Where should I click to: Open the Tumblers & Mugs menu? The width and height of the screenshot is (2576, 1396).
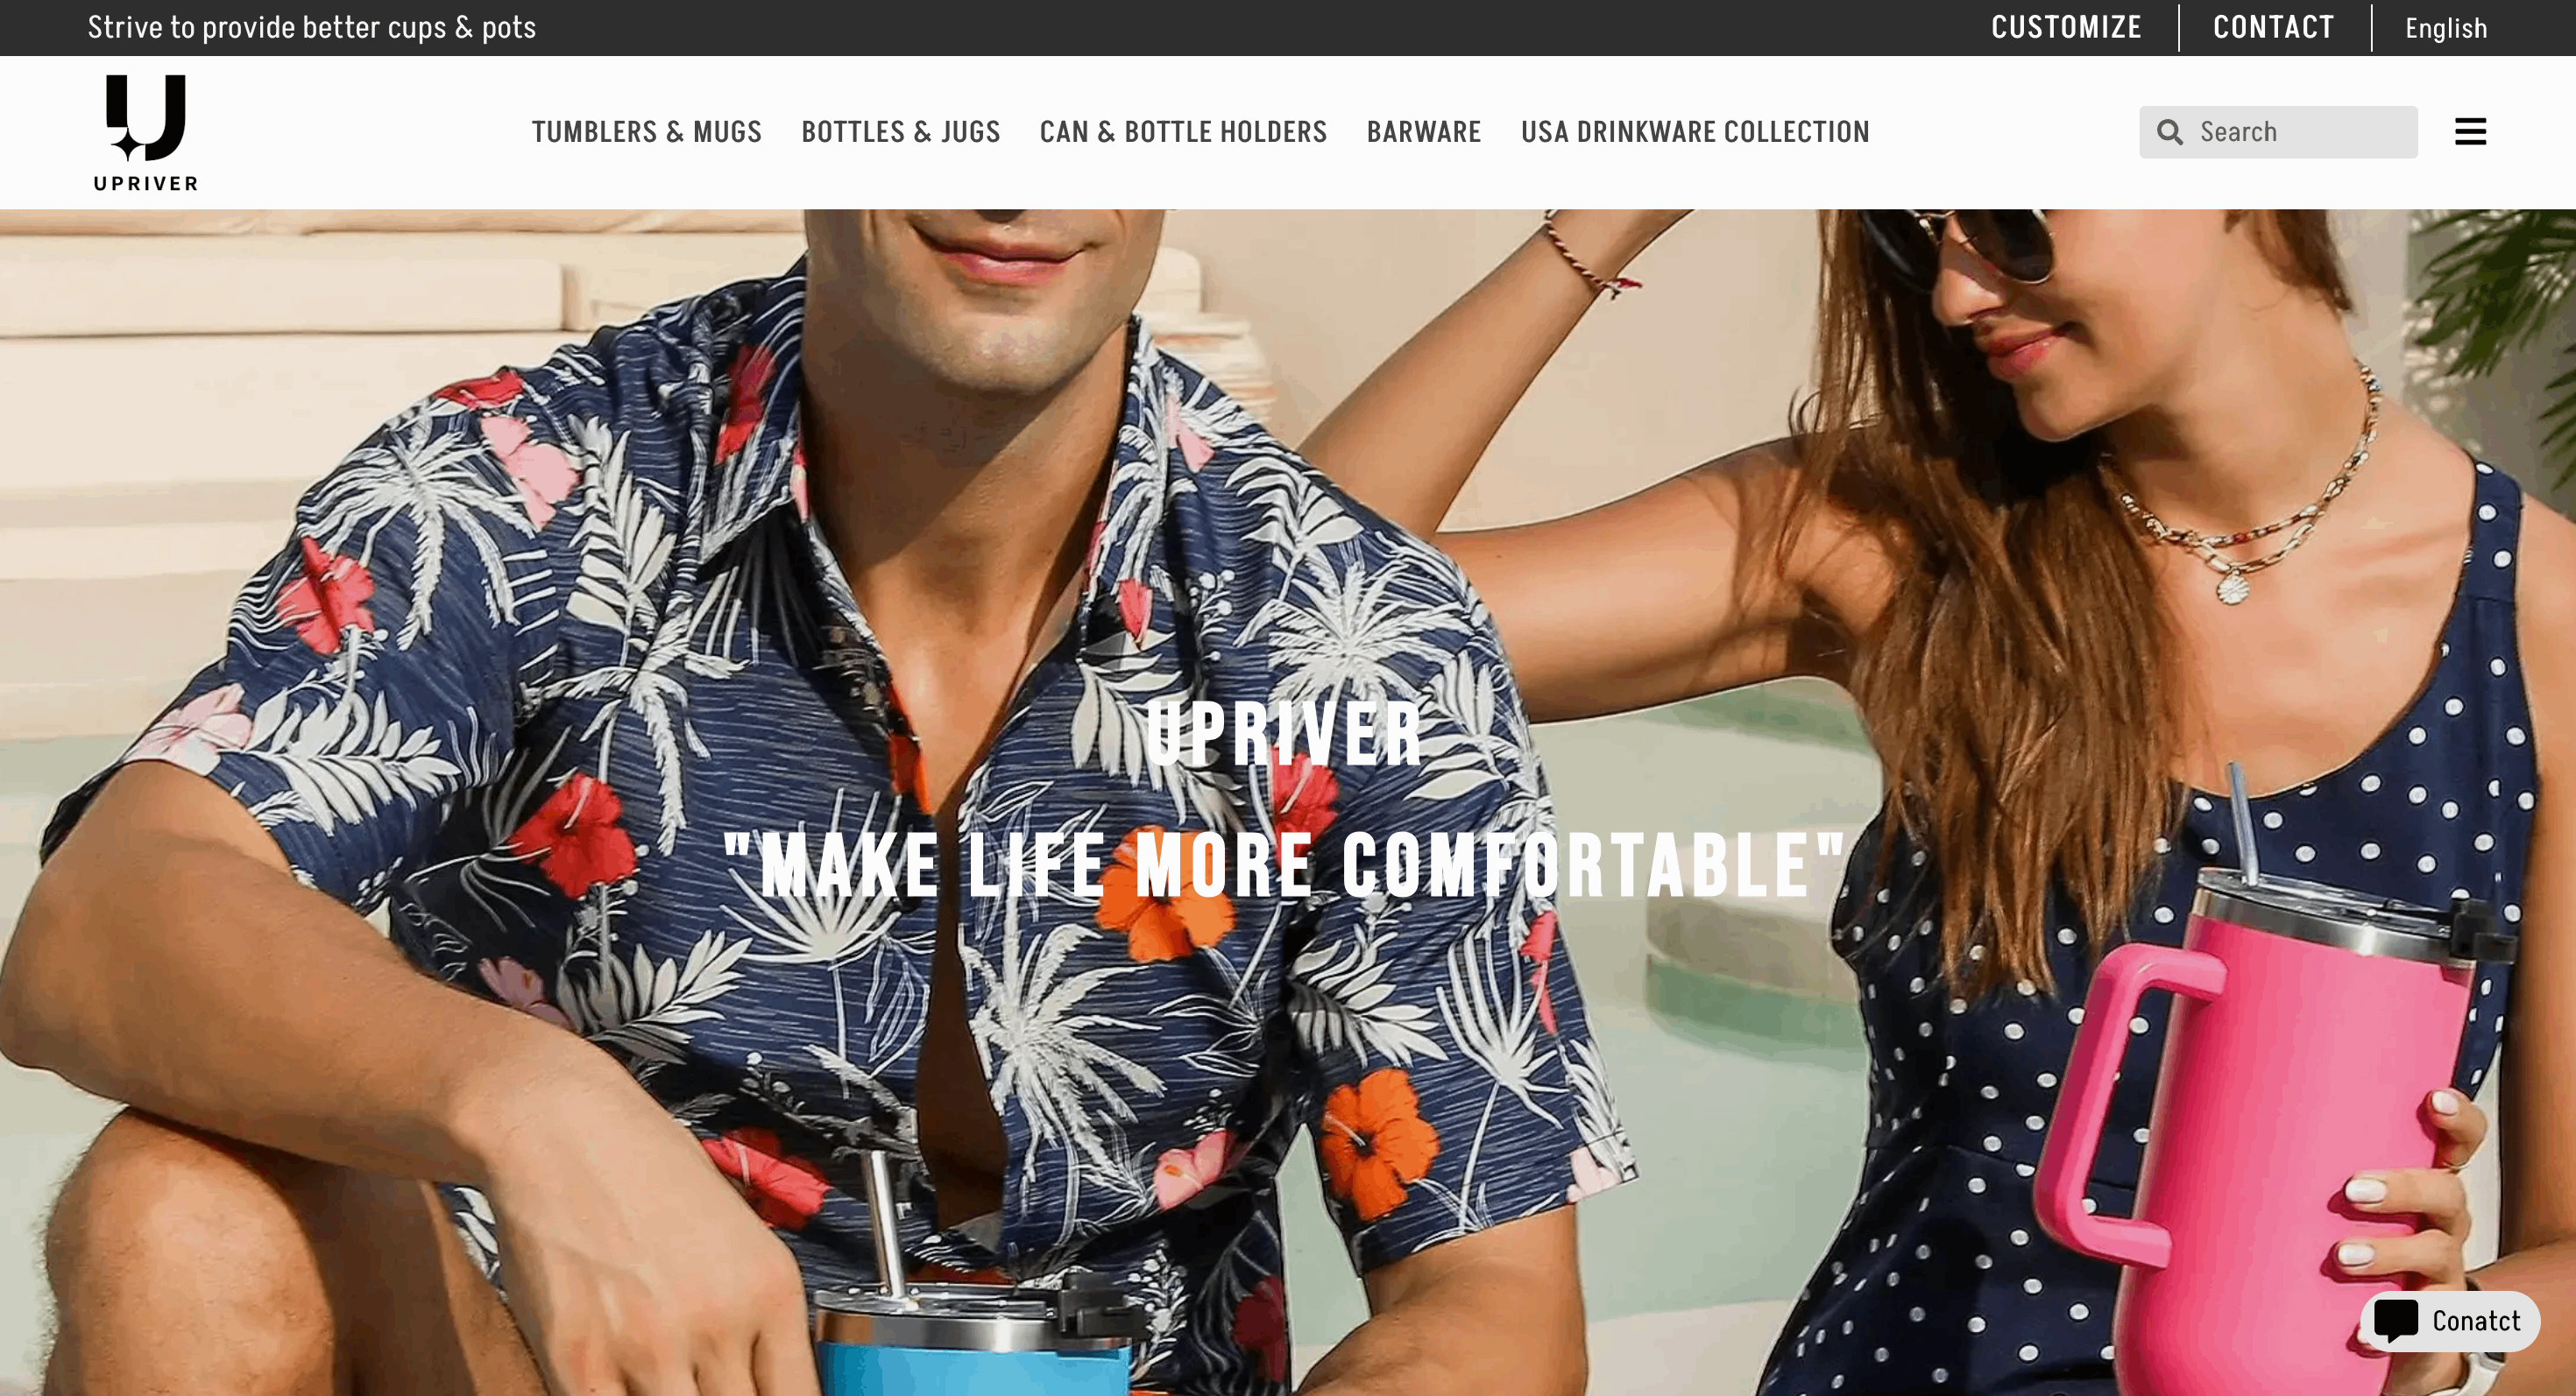[x=646, y=132]
